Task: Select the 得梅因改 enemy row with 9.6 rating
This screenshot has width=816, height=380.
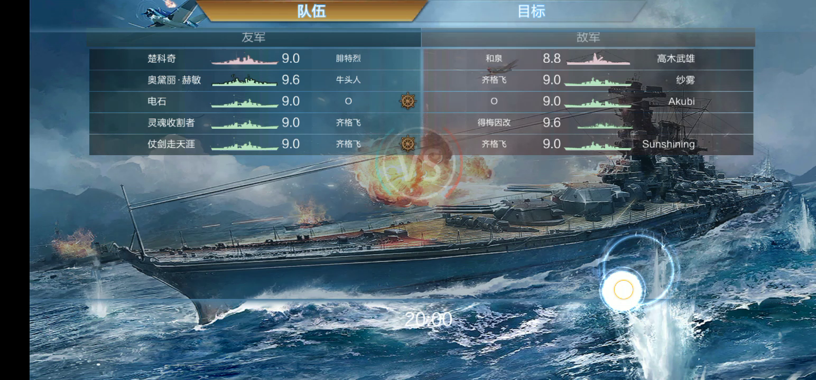Action: point(587,122)
